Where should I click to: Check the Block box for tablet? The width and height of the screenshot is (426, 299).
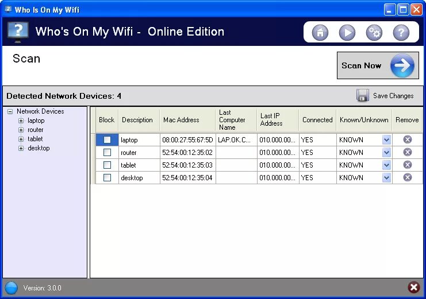click(107, 165)
